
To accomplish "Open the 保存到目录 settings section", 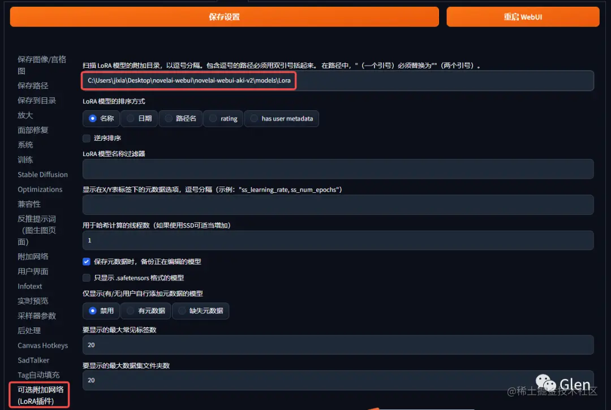I will (x=37, y=101).
